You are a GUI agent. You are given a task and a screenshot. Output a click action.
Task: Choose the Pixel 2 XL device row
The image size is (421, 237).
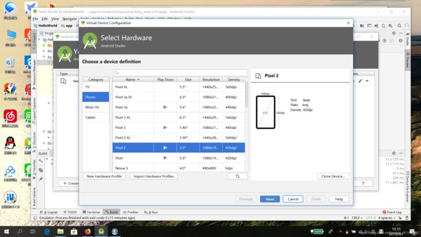tap(179, 138)
